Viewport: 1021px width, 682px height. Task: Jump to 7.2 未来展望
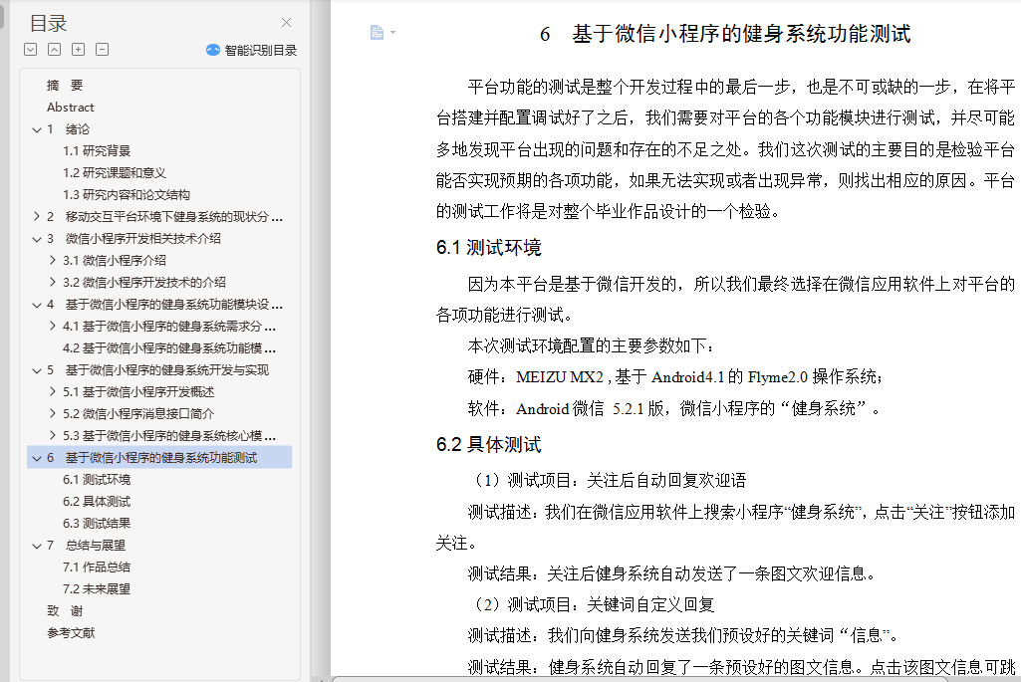coord(97,589)
